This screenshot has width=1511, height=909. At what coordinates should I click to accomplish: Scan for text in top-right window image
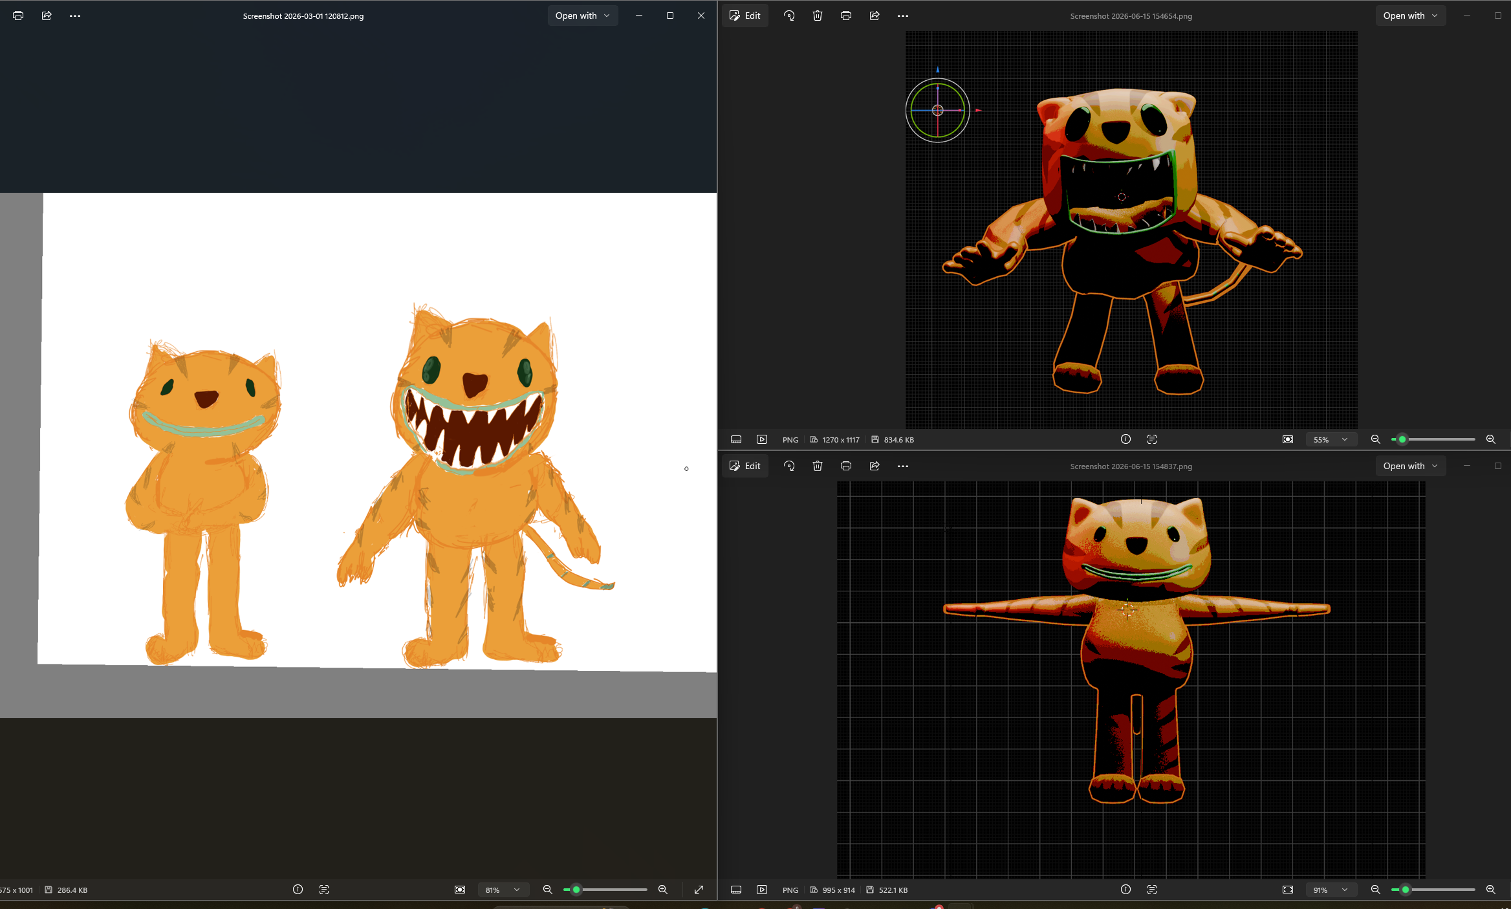pos(1152,439)
